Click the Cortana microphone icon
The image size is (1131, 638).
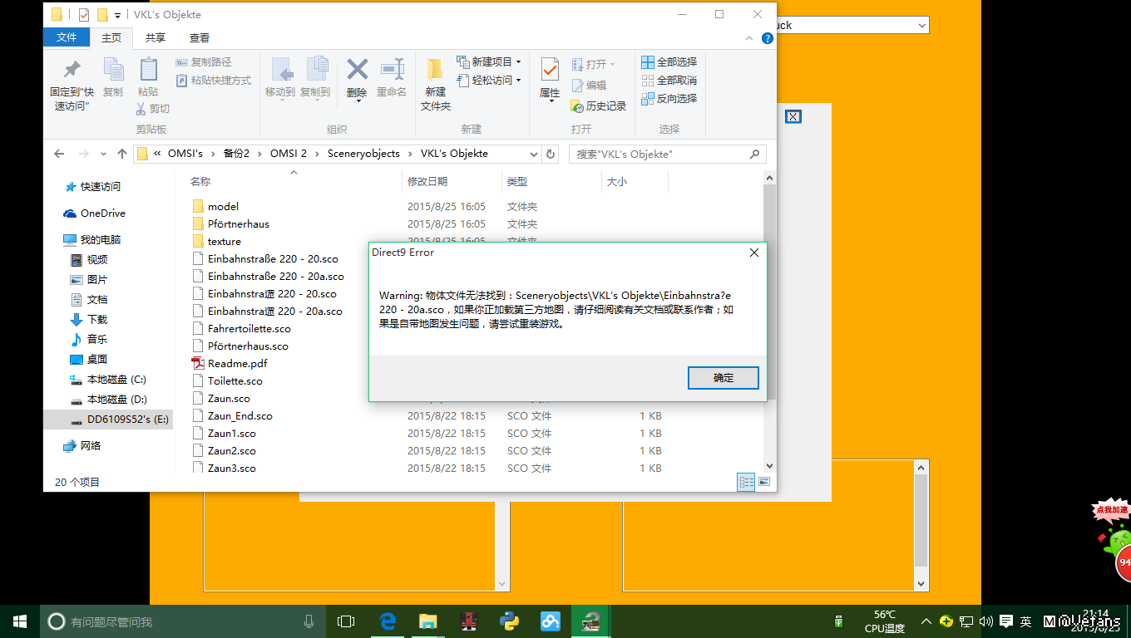[309, 621]
